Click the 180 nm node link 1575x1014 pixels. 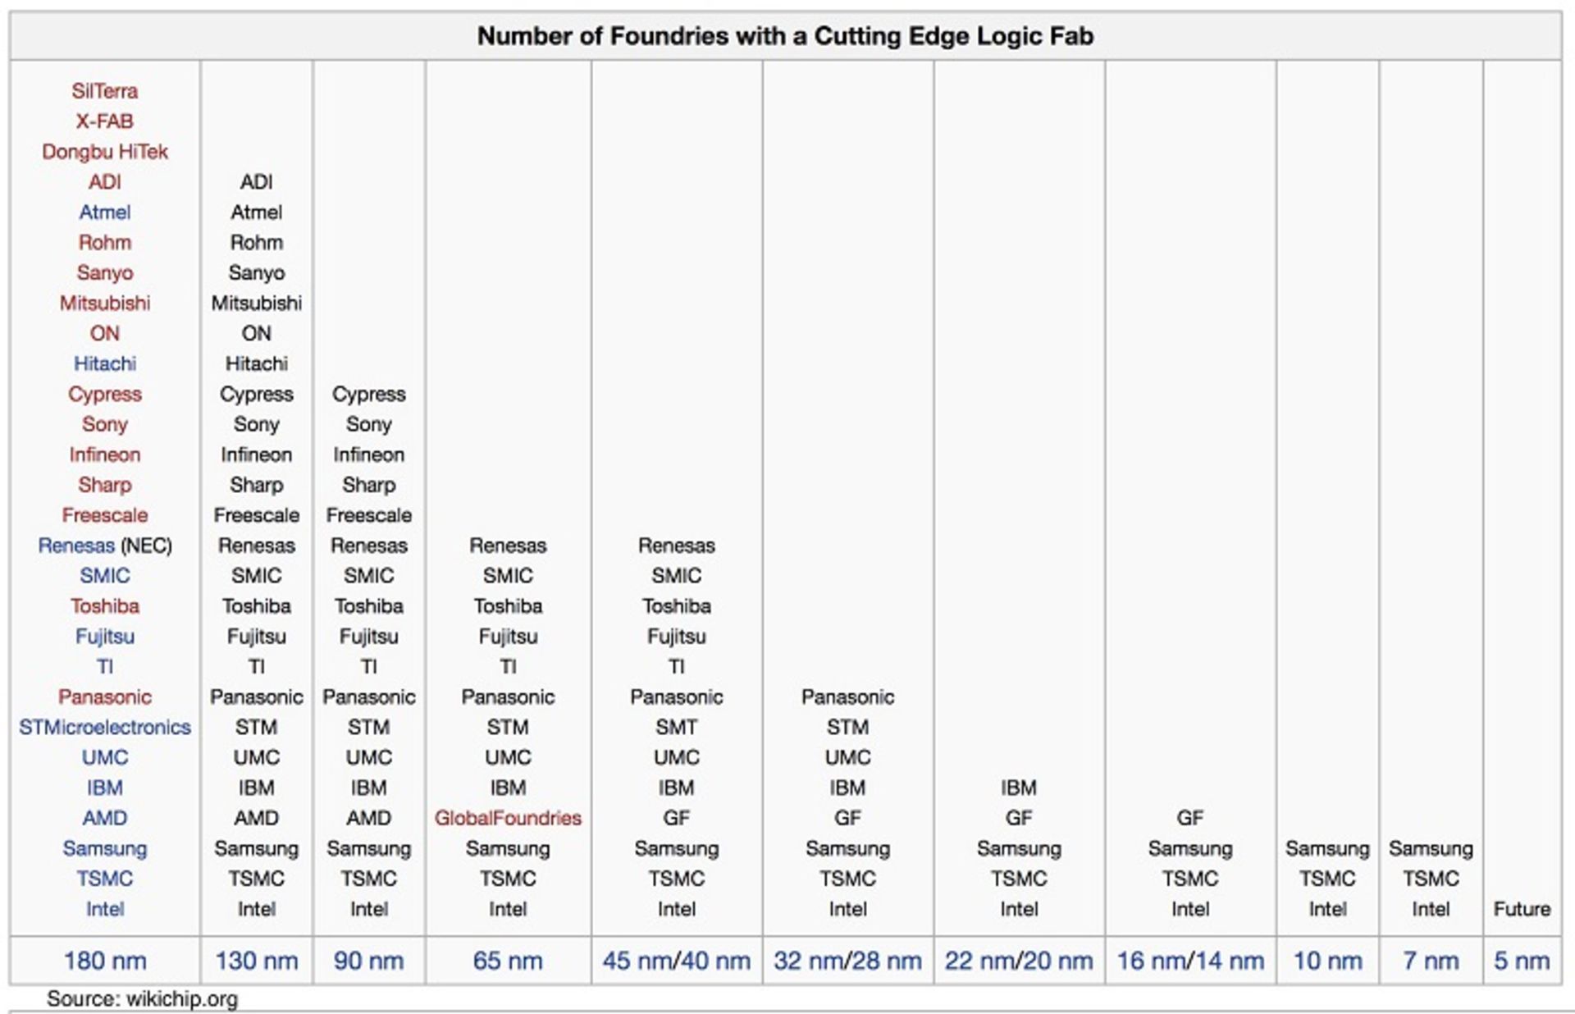pyautogui.click(x=104, y=961)
